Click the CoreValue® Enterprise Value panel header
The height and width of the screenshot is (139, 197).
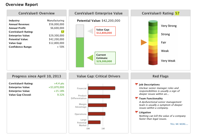(x=99, y=13)
